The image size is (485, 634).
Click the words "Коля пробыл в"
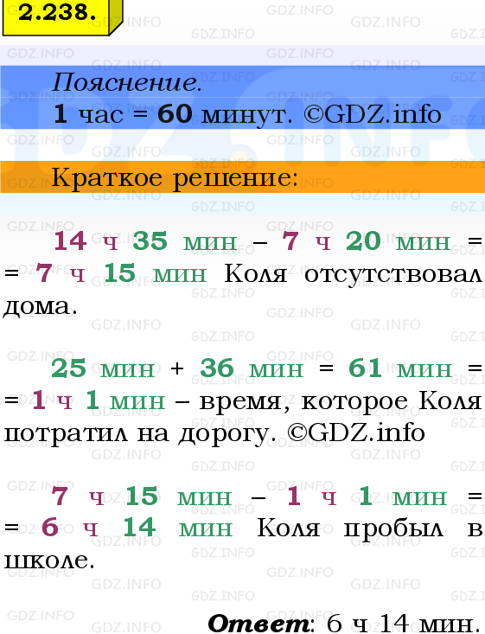tap(370, 528)
